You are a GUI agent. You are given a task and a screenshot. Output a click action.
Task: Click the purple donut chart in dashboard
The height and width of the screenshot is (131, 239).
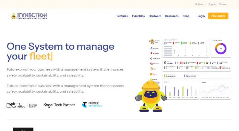tap(221, 49)
